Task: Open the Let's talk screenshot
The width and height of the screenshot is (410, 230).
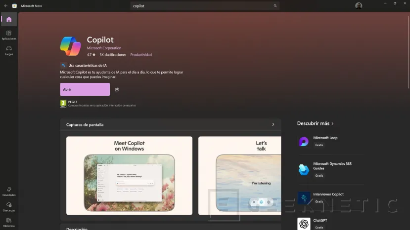Action: [x=239, y=175]
